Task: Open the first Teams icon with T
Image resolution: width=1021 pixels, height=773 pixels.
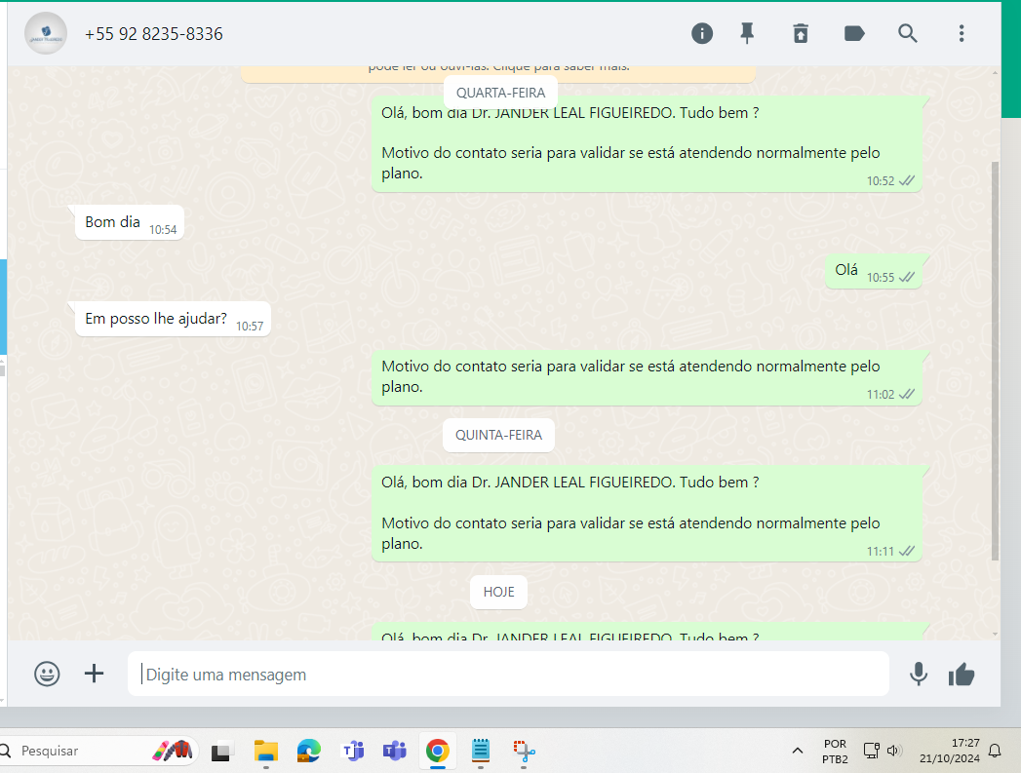Action: 352,752
